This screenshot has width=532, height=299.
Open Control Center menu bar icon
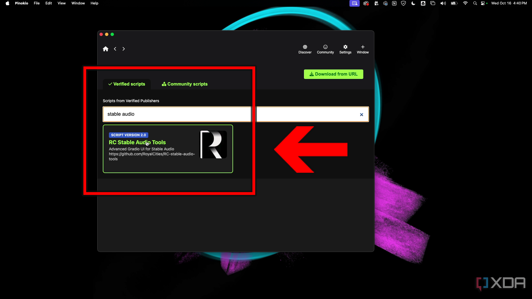483,3
